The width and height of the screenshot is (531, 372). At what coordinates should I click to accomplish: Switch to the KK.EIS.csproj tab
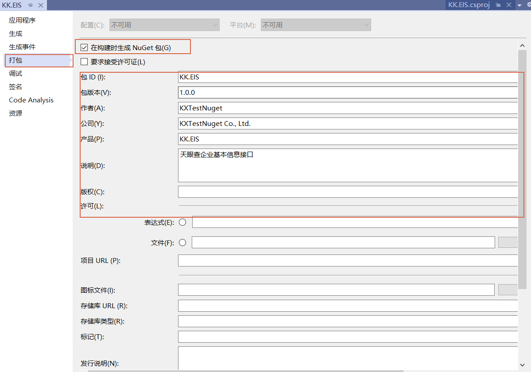pyautogui.click(x=469, y=5)
